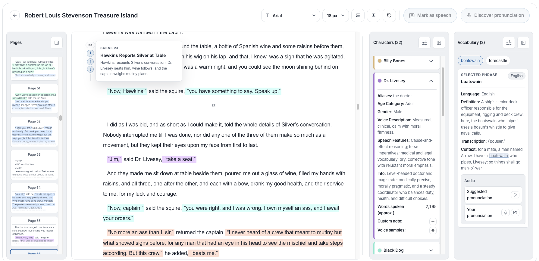This screenshot has width=539, height=261.
Task: Record voice samples microphone icon
Action: 433,231
